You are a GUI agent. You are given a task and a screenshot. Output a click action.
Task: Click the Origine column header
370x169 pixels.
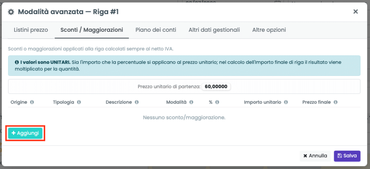(19, 102)
